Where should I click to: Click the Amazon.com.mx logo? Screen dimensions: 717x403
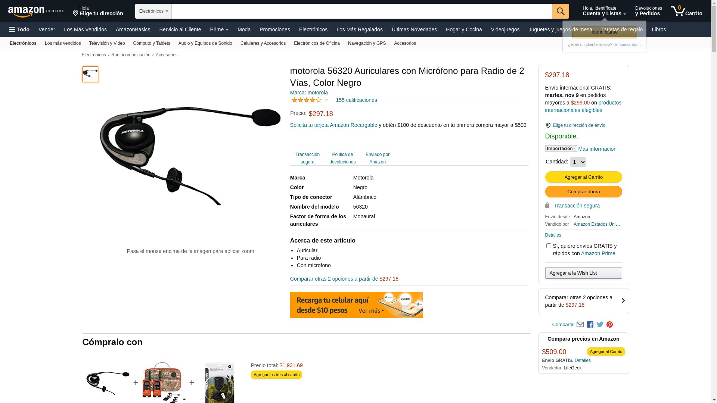click(x=36, y=11)
